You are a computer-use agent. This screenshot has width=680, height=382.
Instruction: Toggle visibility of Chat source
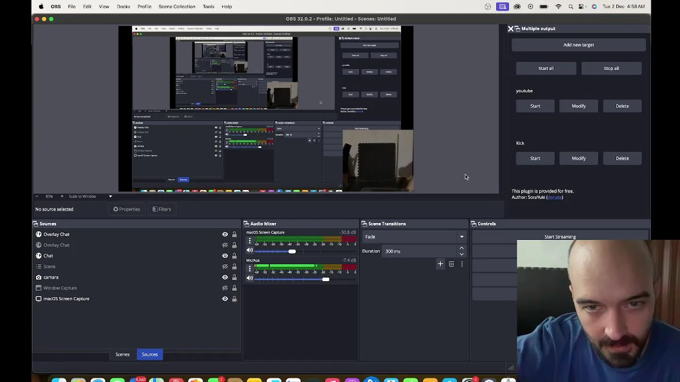pyautogui.click(x=225, y=256)
